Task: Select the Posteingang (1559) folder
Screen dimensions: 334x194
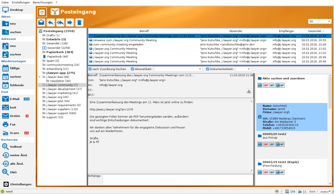Action: tap(59, 31)
